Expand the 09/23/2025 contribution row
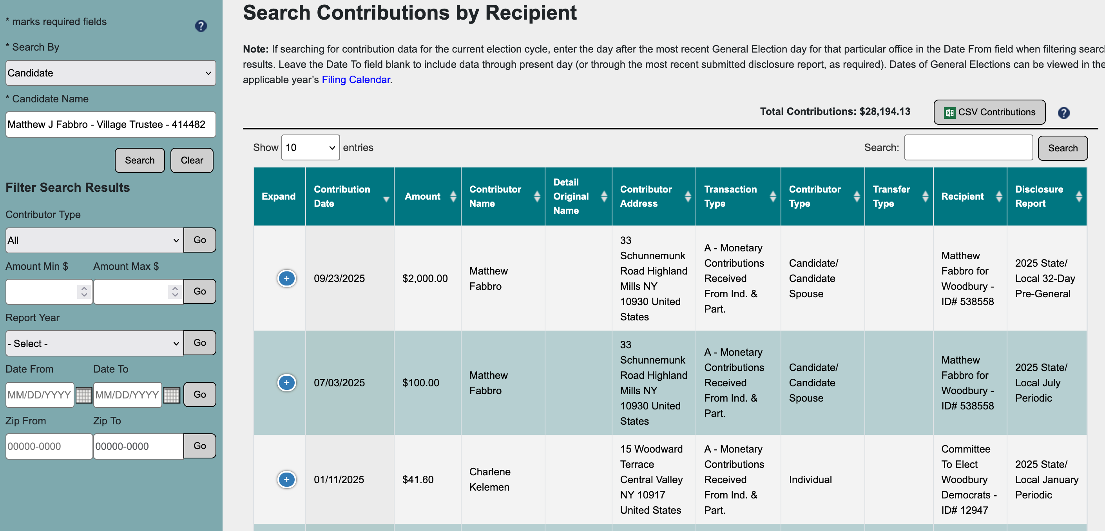The height and width of the screenshot is (531, 1105). coord(286,278)
